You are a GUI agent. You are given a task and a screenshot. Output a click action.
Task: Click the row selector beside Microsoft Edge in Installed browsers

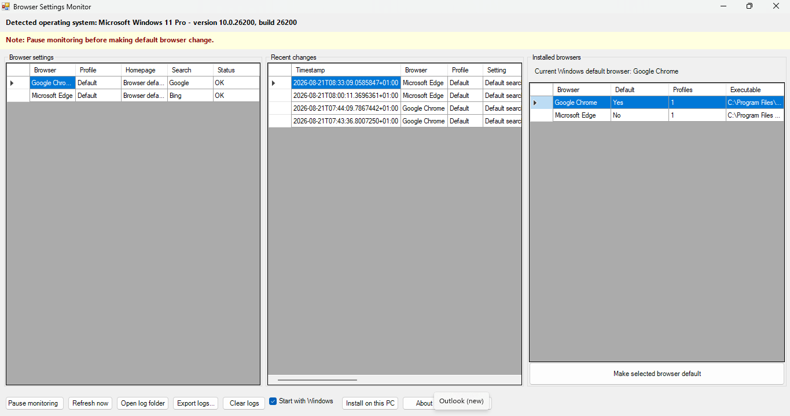(x=542, y=115)
